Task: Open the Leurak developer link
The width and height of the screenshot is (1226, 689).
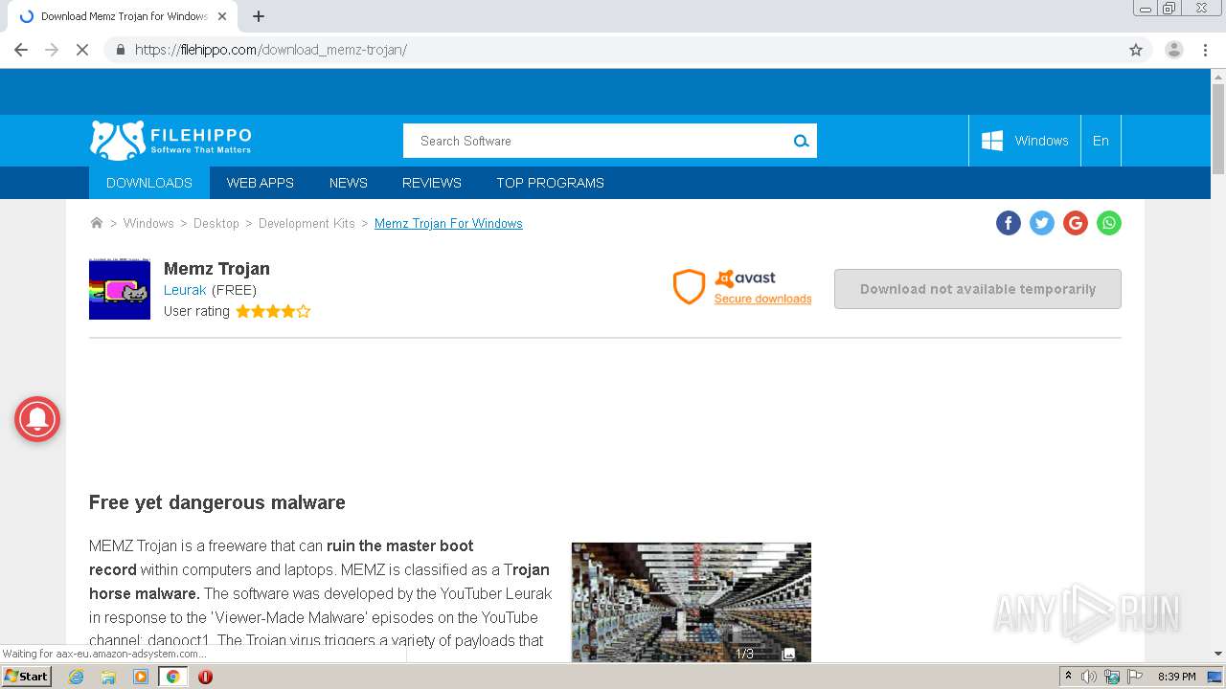Action: [185, 290]
